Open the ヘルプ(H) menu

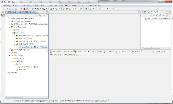click(97, 5)
